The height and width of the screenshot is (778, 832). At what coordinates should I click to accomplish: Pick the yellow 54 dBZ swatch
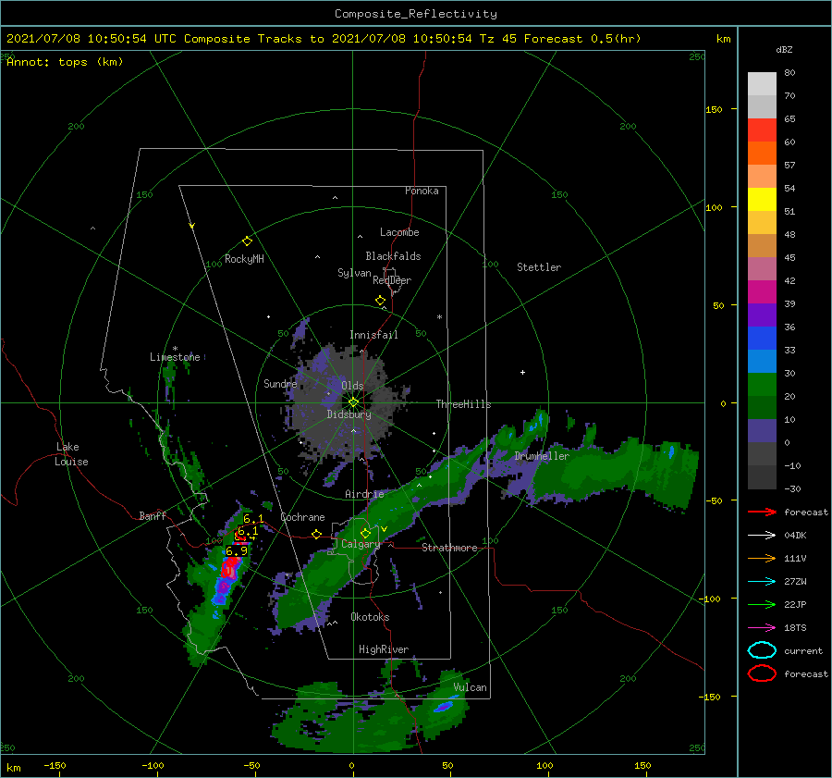pyautogui.click(x=762, y=199)
